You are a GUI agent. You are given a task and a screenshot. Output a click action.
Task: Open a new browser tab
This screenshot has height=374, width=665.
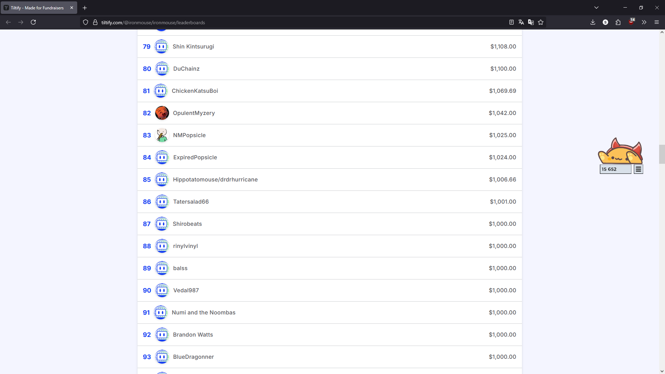(x=85, y=8)
